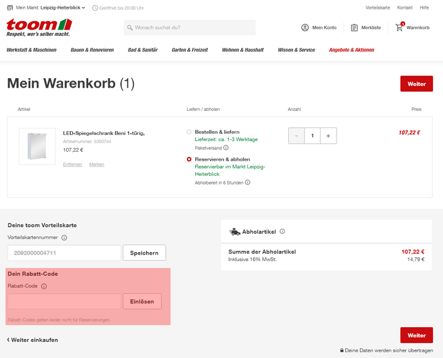This screenshot has height=358, width=443.
Task: Open Bauen & Renovieren menu
Action: click(92, 50)
